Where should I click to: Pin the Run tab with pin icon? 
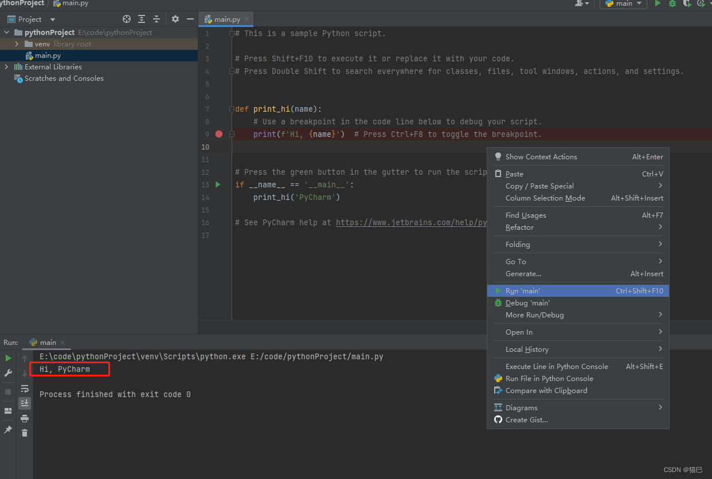pyautogui.click(x=8, y=430)
